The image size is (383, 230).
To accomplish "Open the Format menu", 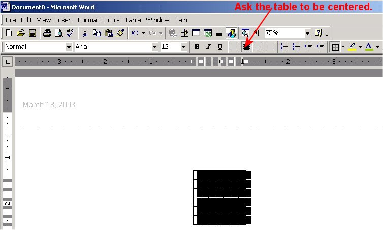I will point(88,20).
